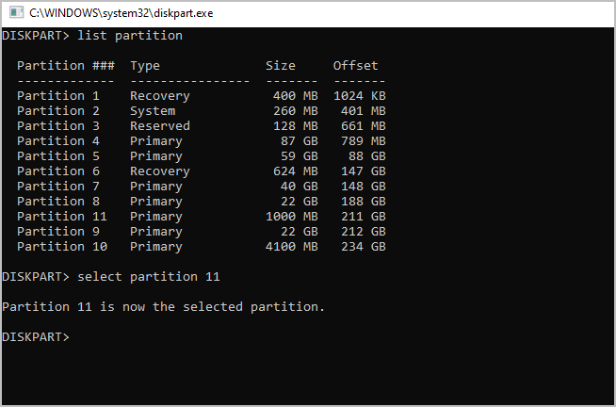Click the "Size" column header
This screenshot has width=616, height=407.
pos(281,66)
